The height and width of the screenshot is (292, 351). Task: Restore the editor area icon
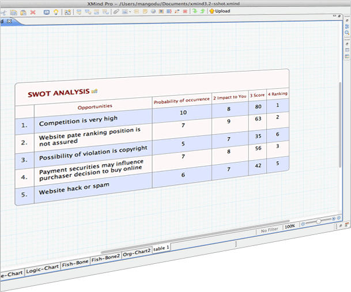pyautogui.click(x=339, y=16)
